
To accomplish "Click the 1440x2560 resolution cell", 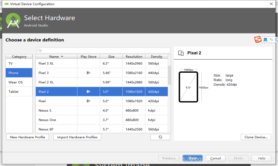I will click(134, 129).
